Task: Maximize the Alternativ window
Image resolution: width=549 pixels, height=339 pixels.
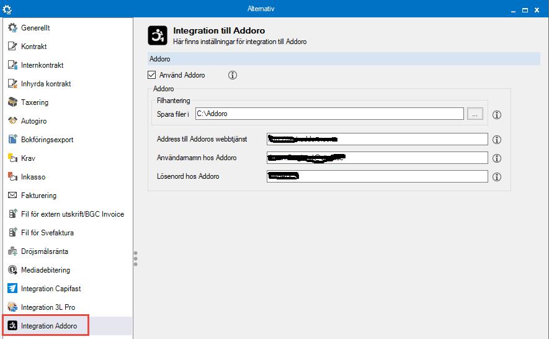Action: tap(525, 10)
